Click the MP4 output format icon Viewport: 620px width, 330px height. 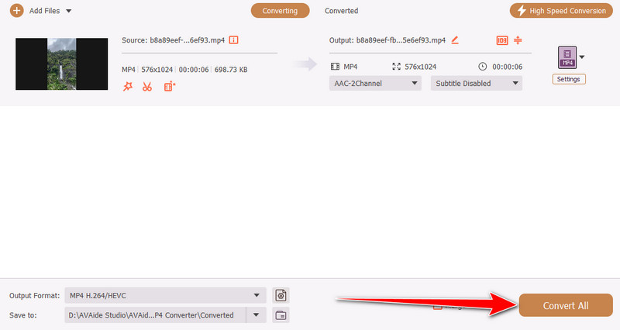pos(567,57)
